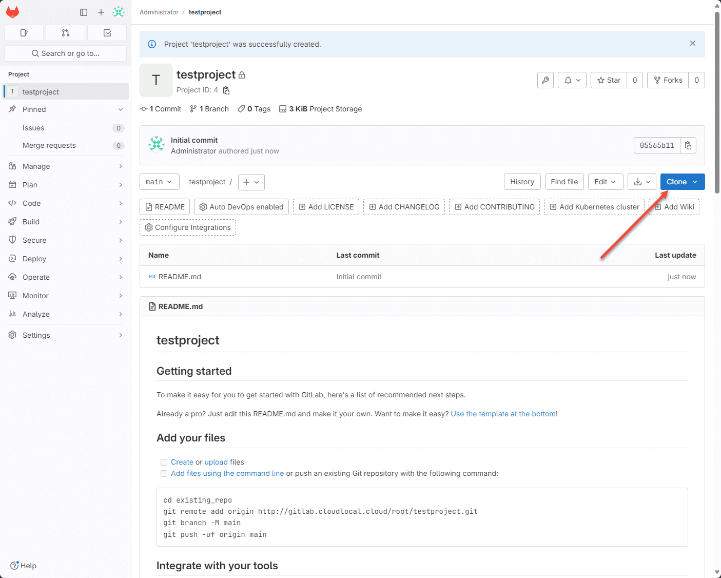Open the Settings section in sidebar
The width and height of the screenshot is (721, 578).
[x=66, y=335]
